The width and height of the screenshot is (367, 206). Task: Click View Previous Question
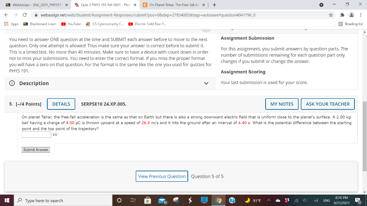tap(162, 176)
